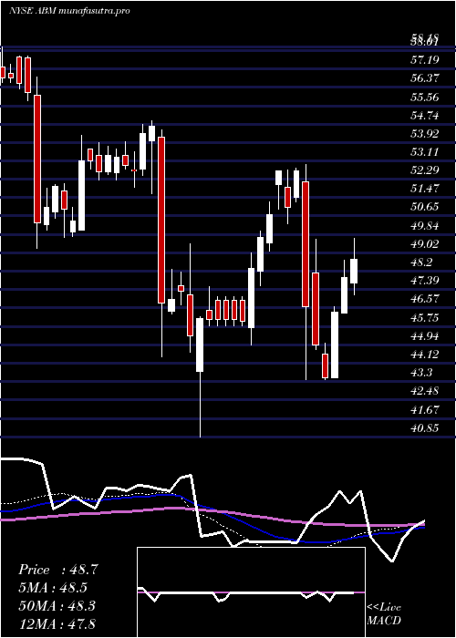The height and width of the screenshot is (638, 456).
Task: Click inside the Live MACD inset chart
Action: coord(251,592)
